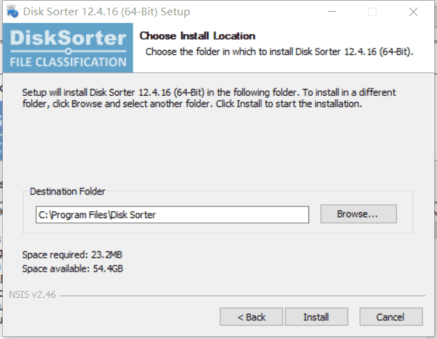Click the window title 'Disk Sorter 12.4.16 (64-Bit) Setup'
Image resolution: width=437 pixels, height=339 pixels.
coord(106,12)
